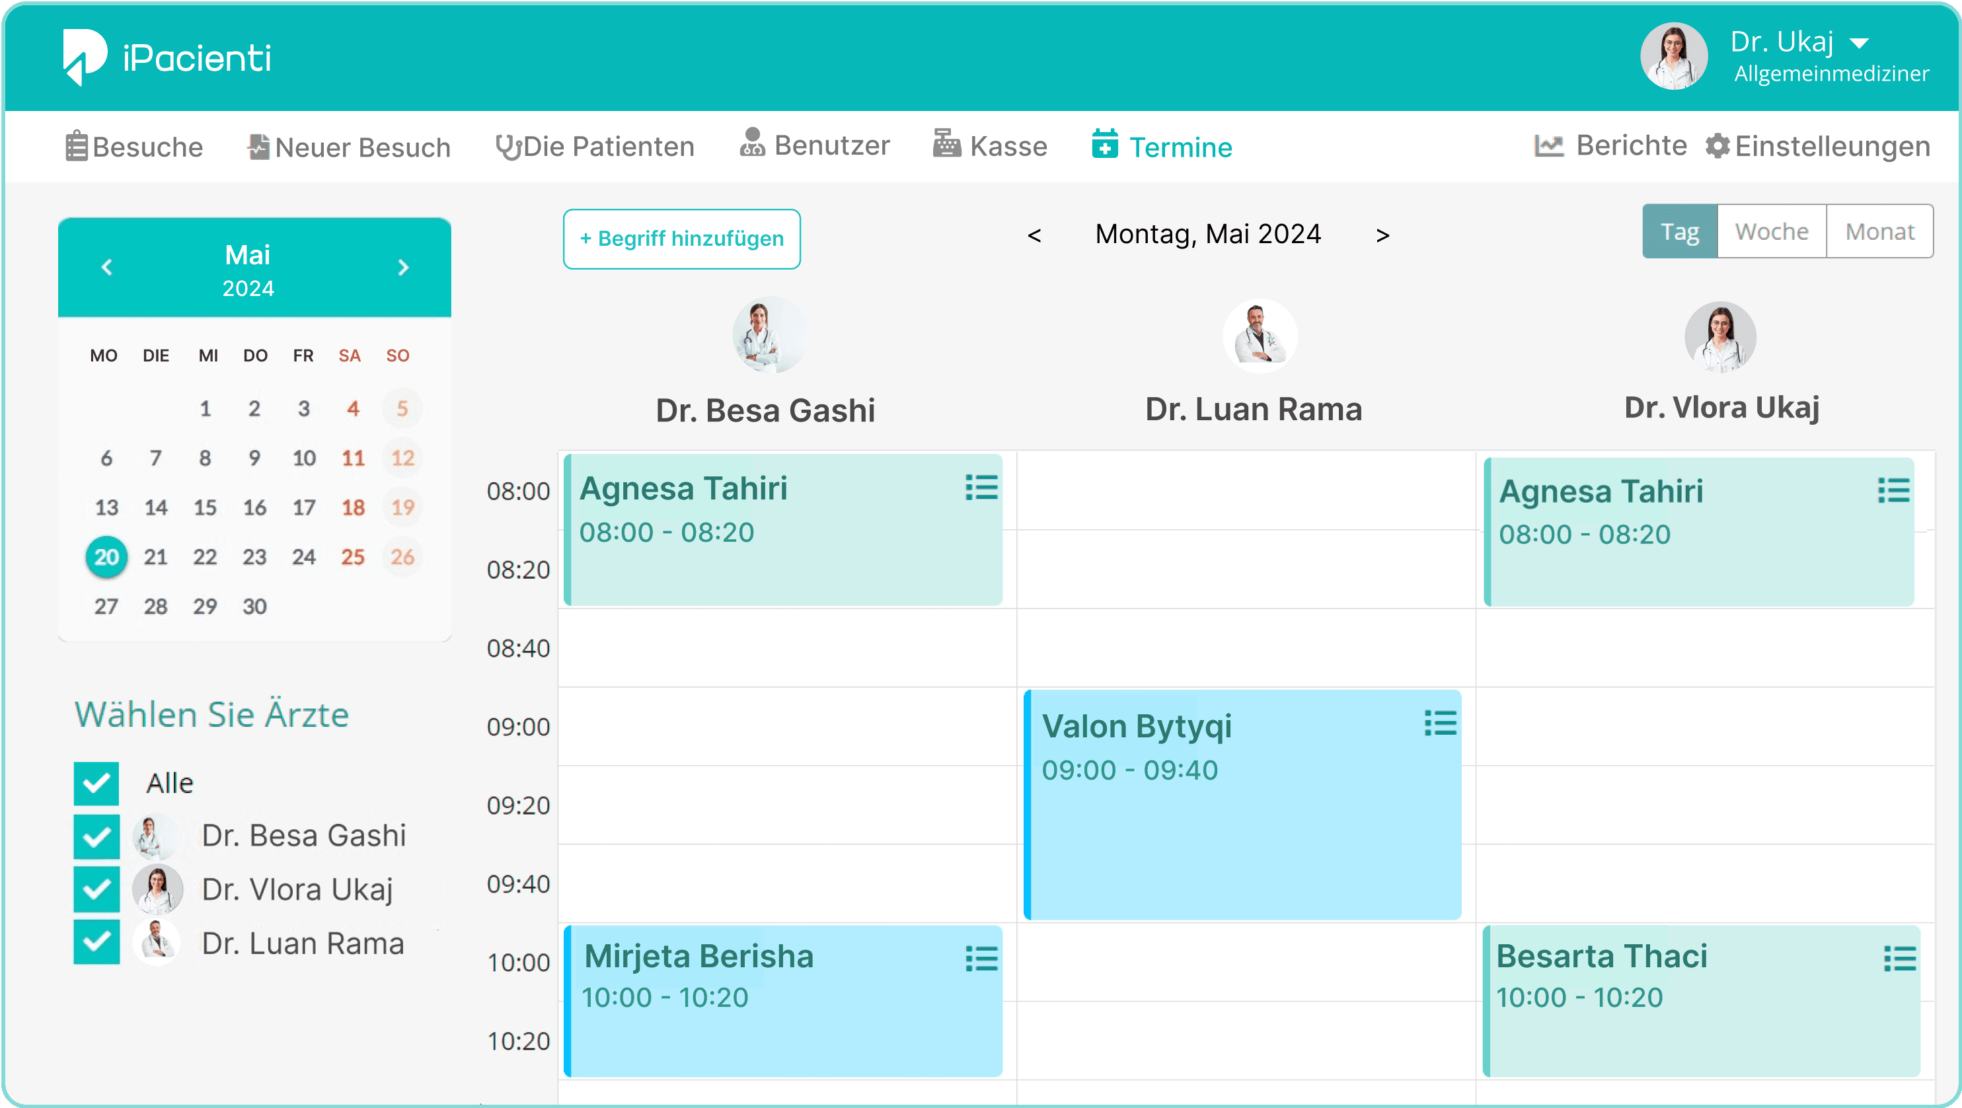Click the Berichte chart icon
The height and width of the screenshot is (1108, 1962).
[x=1548, y=145]
